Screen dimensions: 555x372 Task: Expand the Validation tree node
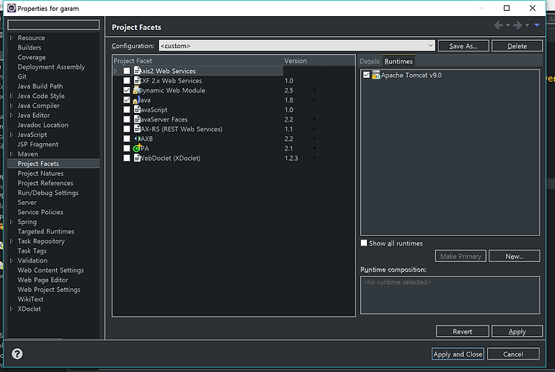(12, 260)
